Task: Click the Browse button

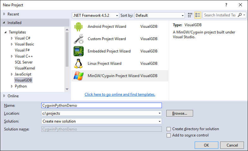Action: [x=180, y=113]
